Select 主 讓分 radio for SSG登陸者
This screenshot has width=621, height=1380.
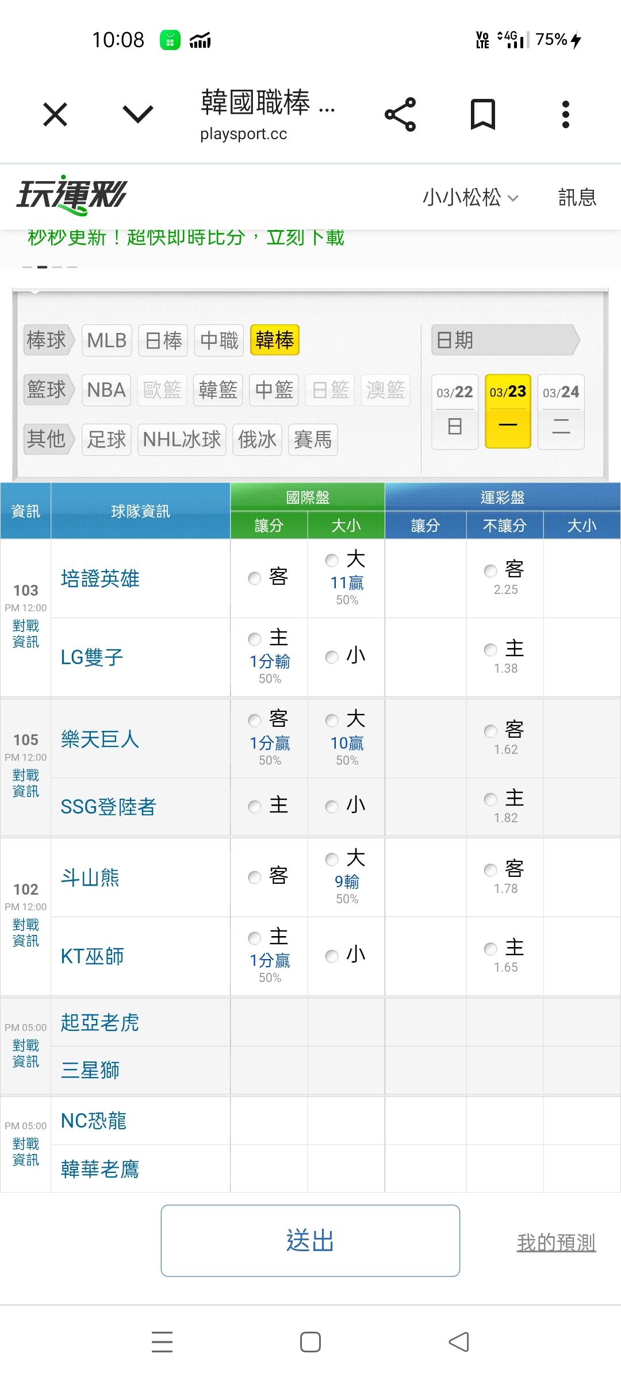coord(254,807)
